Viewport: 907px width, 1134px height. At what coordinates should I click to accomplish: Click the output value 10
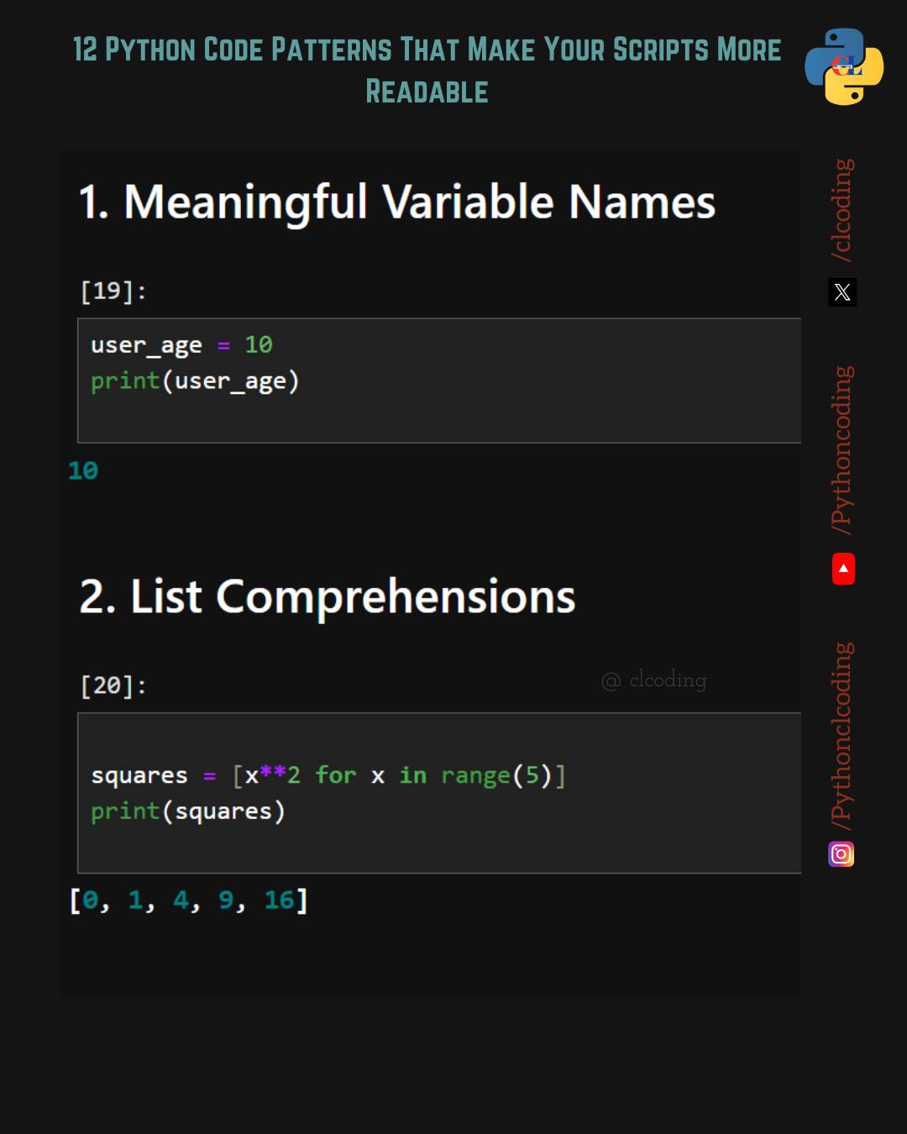83,470
